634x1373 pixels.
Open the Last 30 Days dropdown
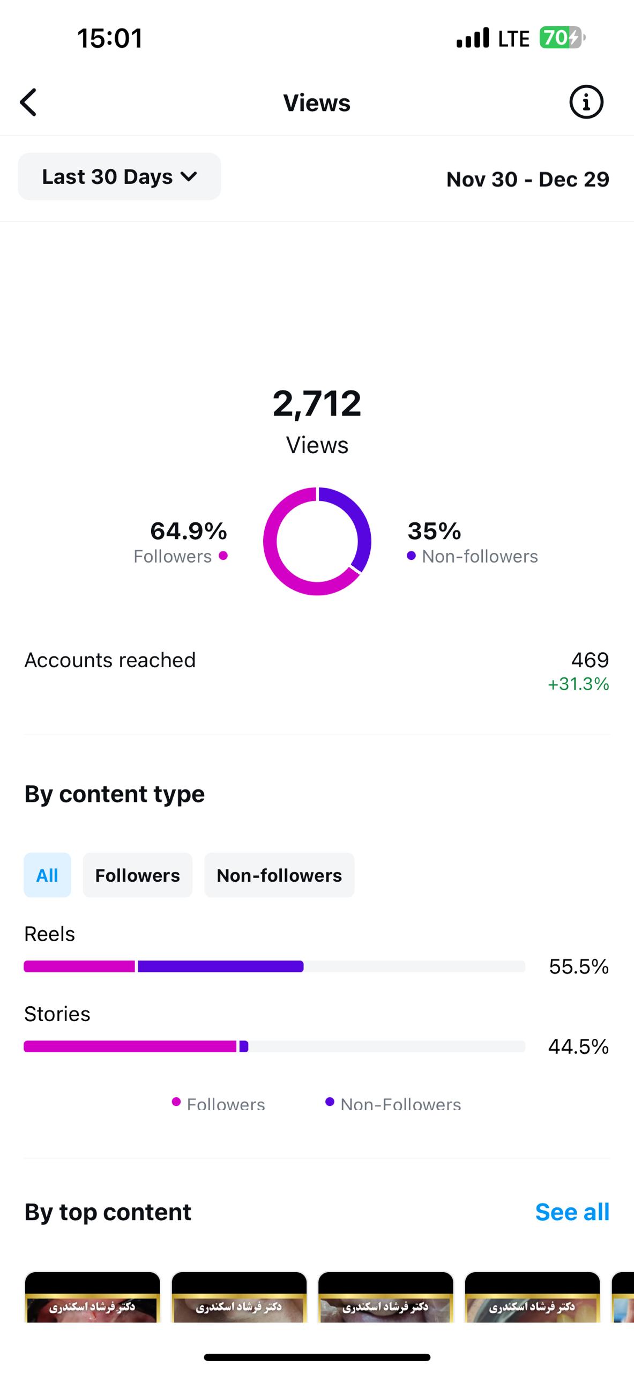coord(120,176)
